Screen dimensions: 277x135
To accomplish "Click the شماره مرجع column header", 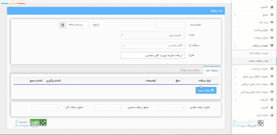I will [36, 81].
